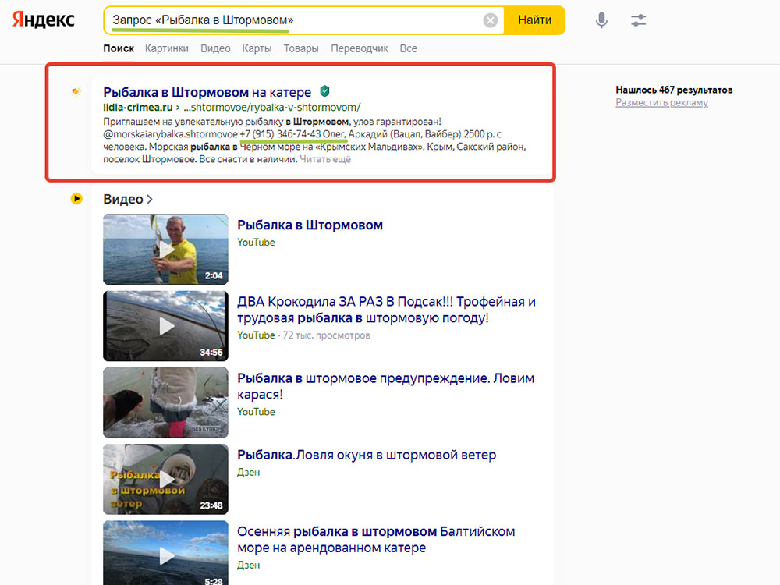
Task: Open search settings sliders icon
Action: point(638,20)
